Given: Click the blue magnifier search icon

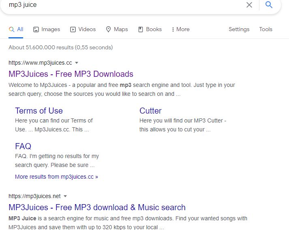Looking at the screenshot, I should [x=269, y=4].
